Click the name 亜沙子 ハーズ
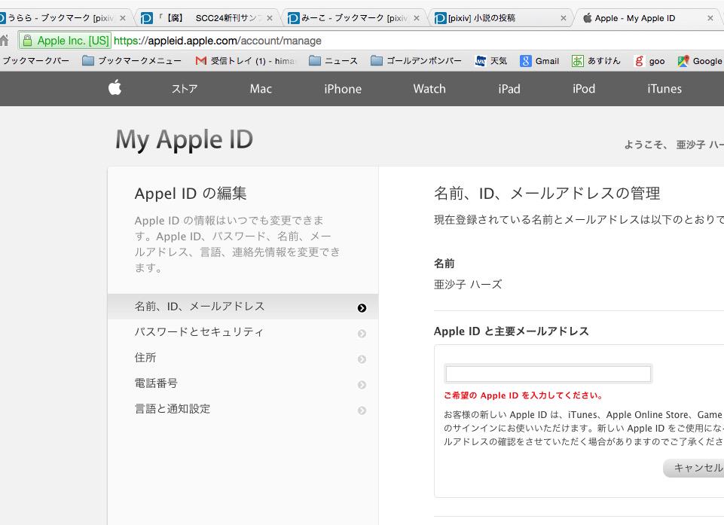Viewport: 724px width, 525px height. [x=468, y=285]
